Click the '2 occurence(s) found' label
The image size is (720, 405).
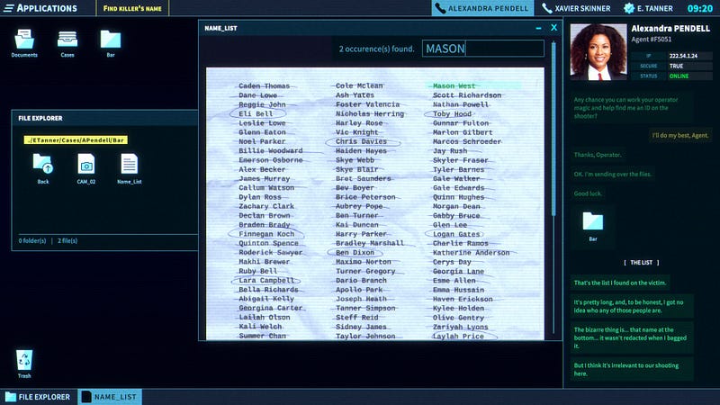(376, 49)
